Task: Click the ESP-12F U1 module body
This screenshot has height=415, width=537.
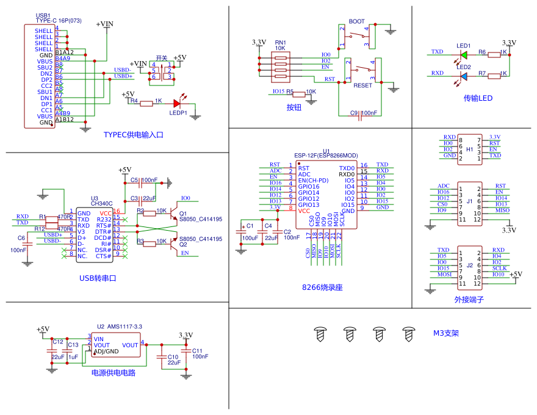Action: pos(326,195)
